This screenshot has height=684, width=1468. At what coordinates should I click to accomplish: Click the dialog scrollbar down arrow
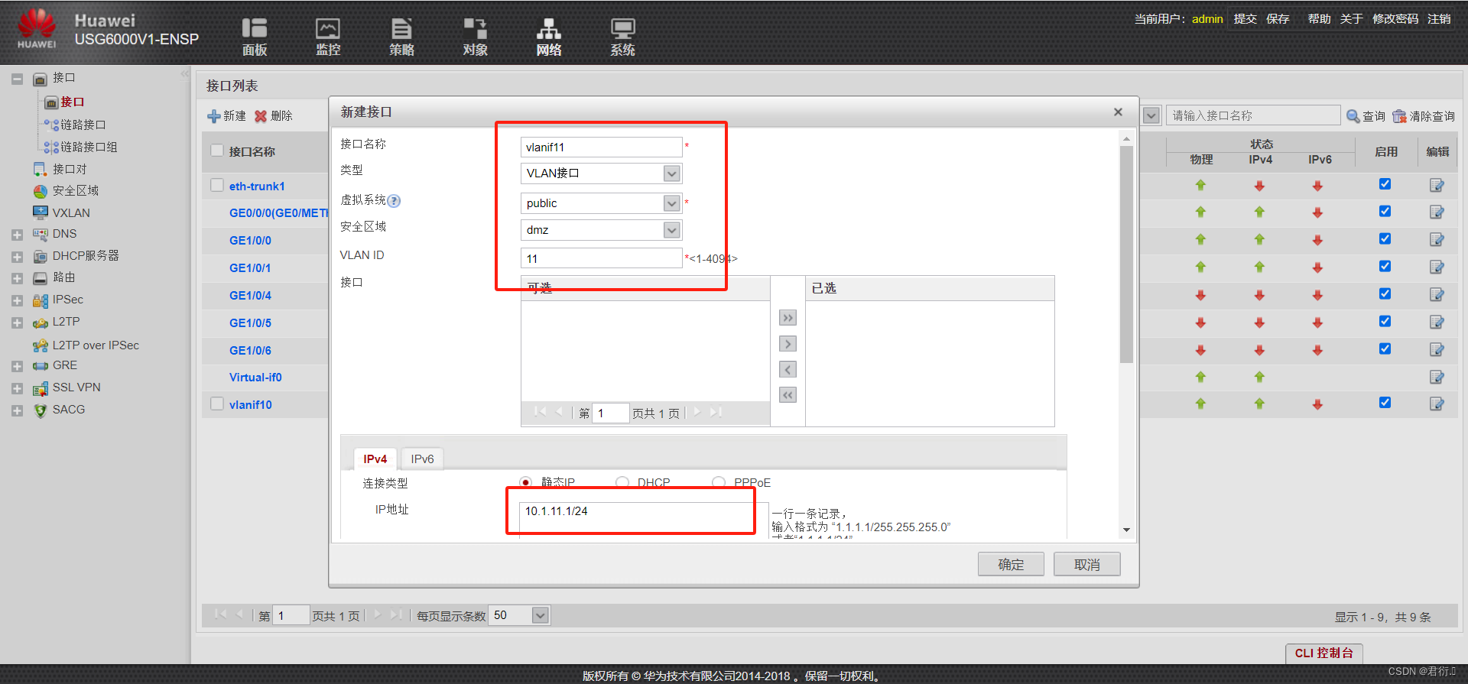(x=1126, y=530)
